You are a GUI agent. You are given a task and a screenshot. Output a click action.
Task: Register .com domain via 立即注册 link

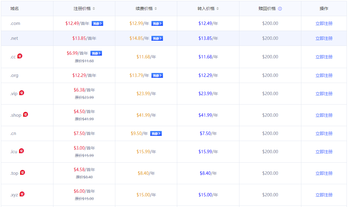(x=324, y=23)
